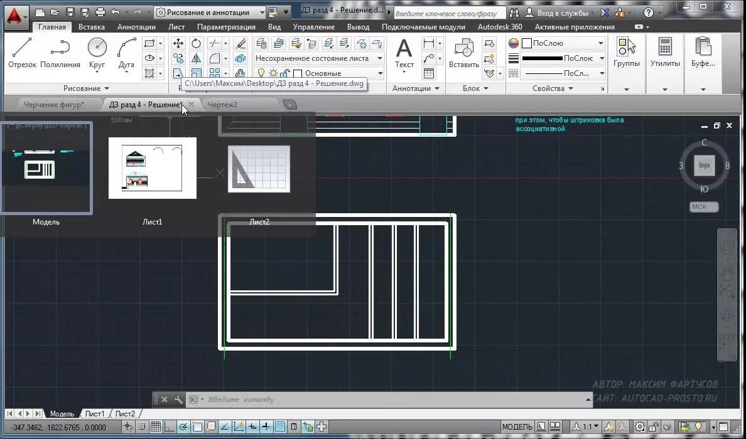This screenshot has height=439, width=746.
Task: Select the Круг circle tool
Action: pyautogui.click(x=97, y=53)
